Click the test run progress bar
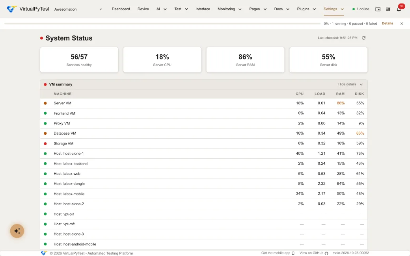 click(162, 24)
